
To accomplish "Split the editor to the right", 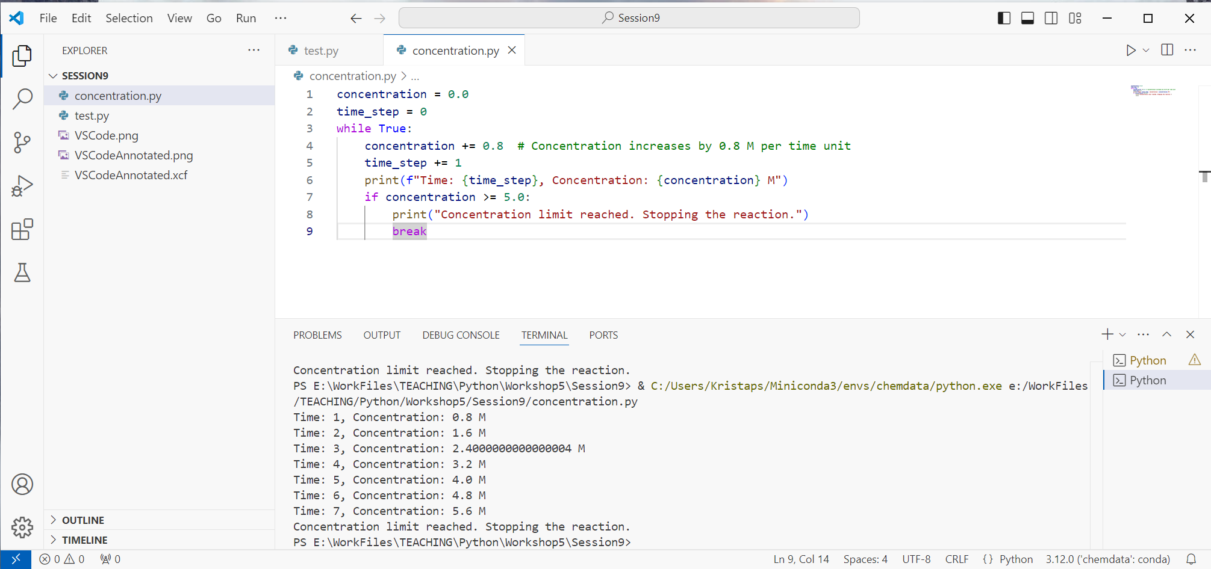I will coord(1167,50).
